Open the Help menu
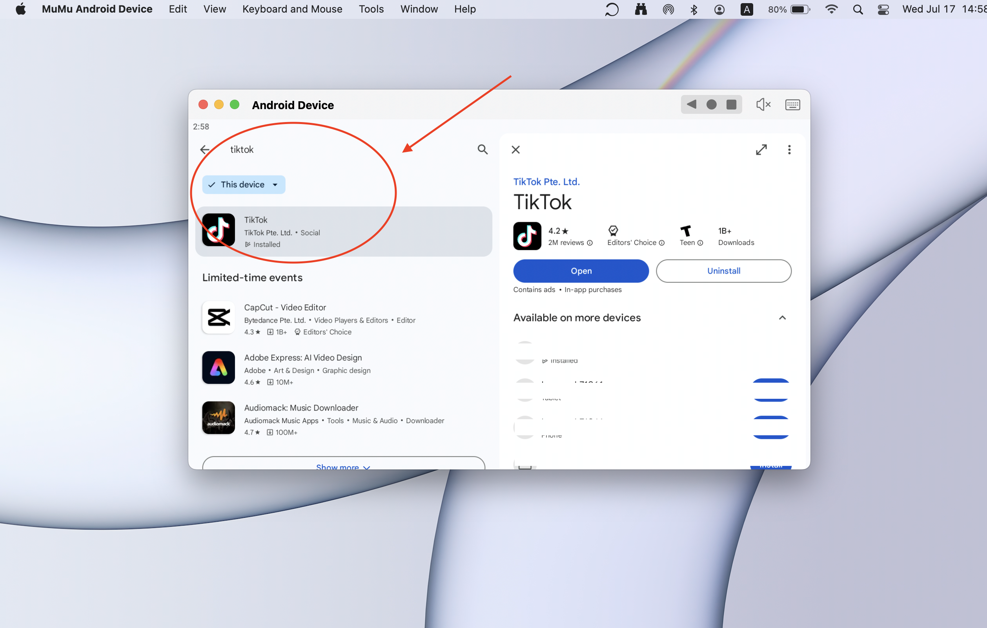Viewport: 987px width, 628px height. point(464,9)
